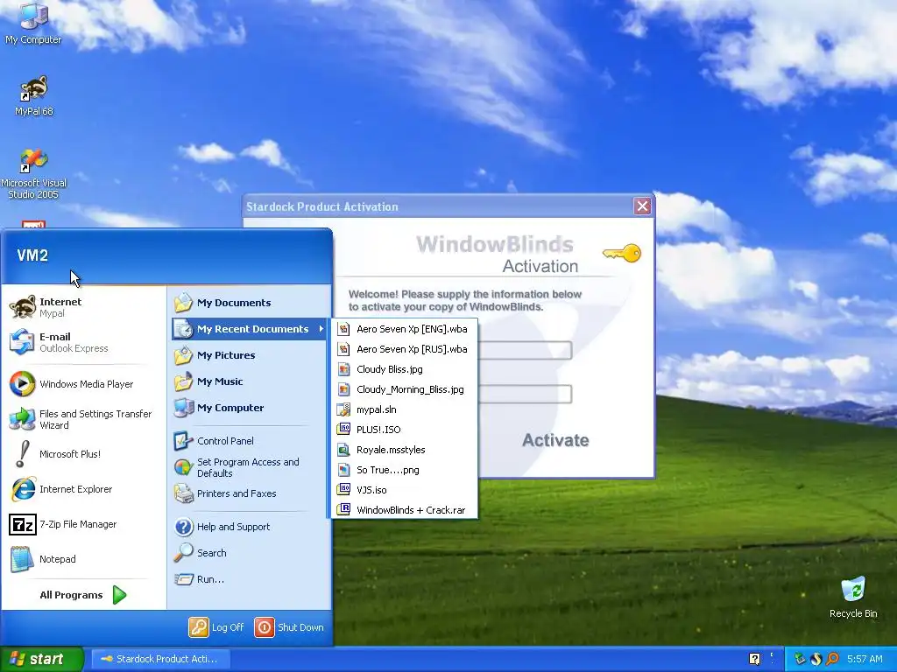Click Set Program Access and Defaults icon

click(184, 467)
